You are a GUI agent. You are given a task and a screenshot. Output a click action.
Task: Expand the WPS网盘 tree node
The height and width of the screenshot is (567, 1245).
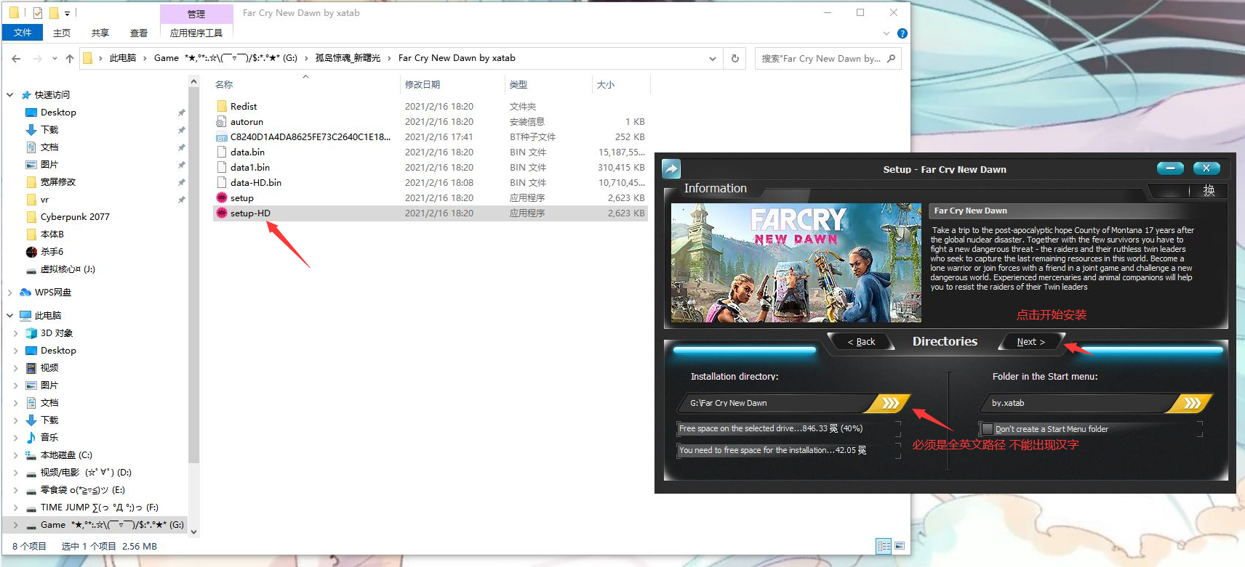point(10,293)
